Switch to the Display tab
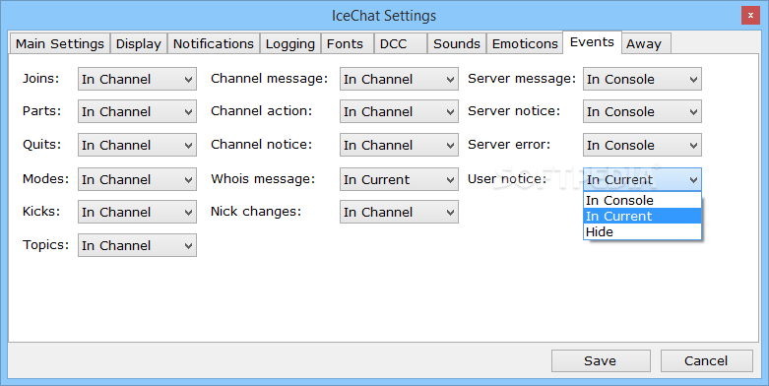 click(138, 43)
